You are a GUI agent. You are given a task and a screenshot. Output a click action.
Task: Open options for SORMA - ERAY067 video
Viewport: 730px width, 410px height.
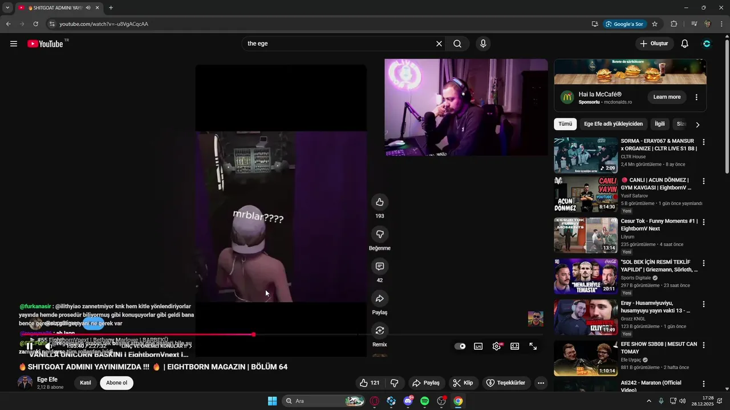(x=703, y=142)
